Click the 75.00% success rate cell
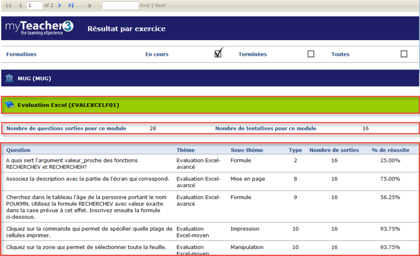 (390, 179)
